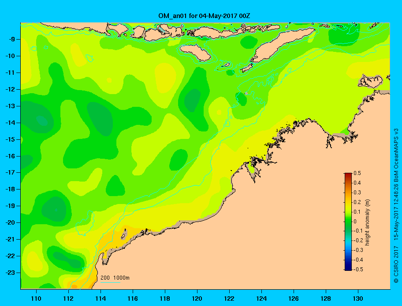Click the map title OM_an01 for 04-May-2017 00Z
The width and height of the screenshot is (402, 306).
click(204, 16)
